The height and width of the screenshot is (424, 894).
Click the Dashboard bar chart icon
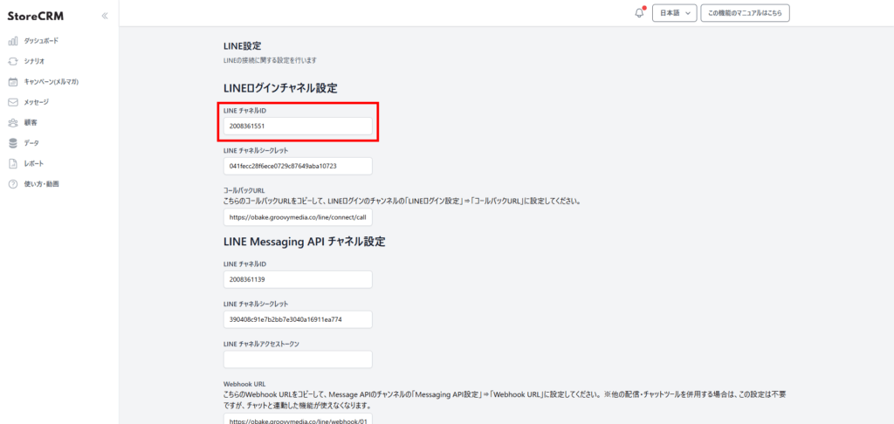[13, 41]
